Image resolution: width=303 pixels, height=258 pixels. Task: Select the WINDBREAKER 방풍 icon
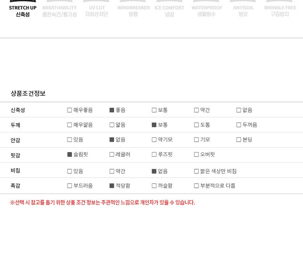133,10
